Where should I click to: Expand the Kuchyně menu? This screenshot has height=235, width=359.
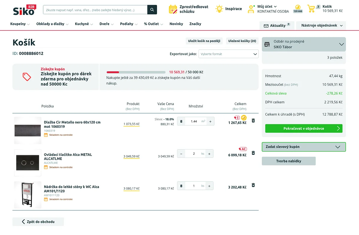pyautogui.click(x=84, y=24)
